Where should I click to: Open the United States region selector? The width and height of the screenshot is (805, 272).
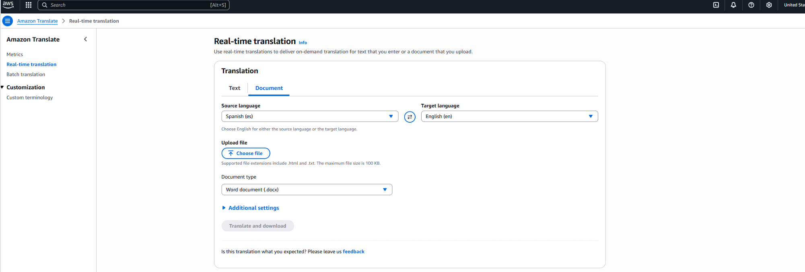[794, 5]
